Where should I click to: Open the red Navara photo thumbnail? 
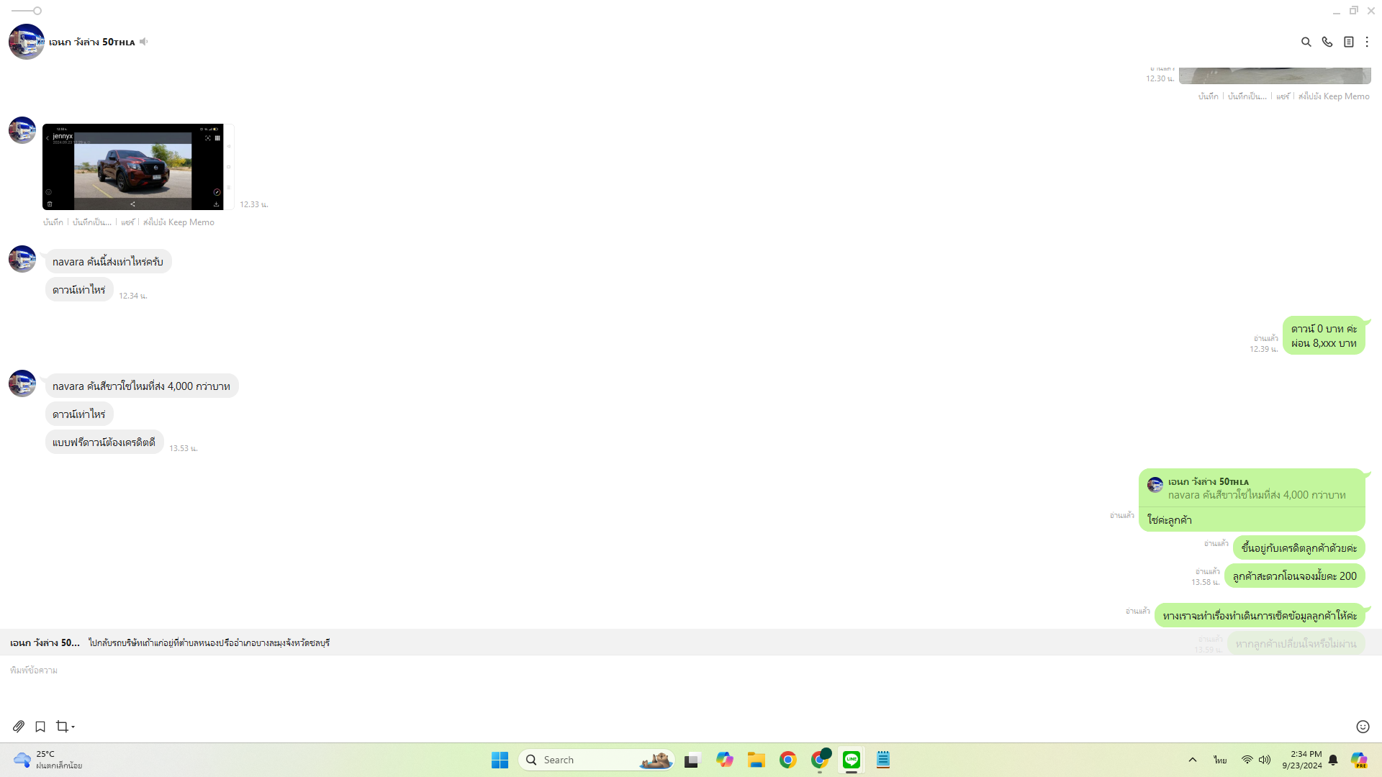click(x=133, y=167)
